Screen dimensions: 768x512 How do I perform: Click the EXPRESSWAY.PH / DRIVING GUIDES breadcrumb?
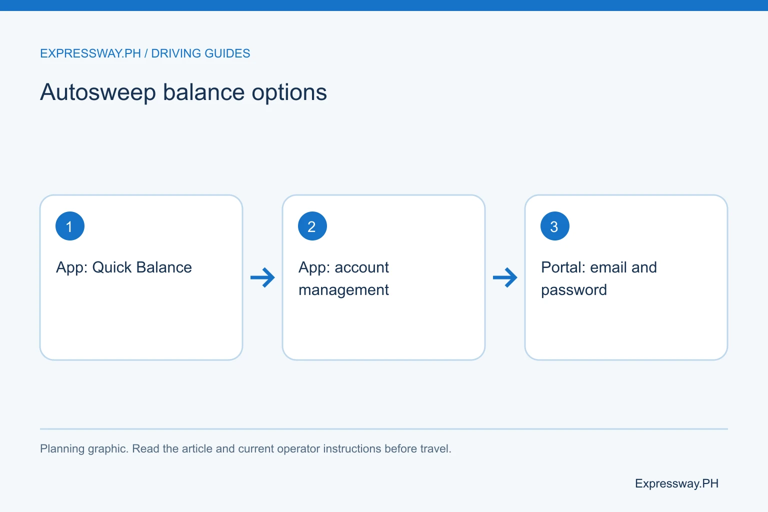145,53
